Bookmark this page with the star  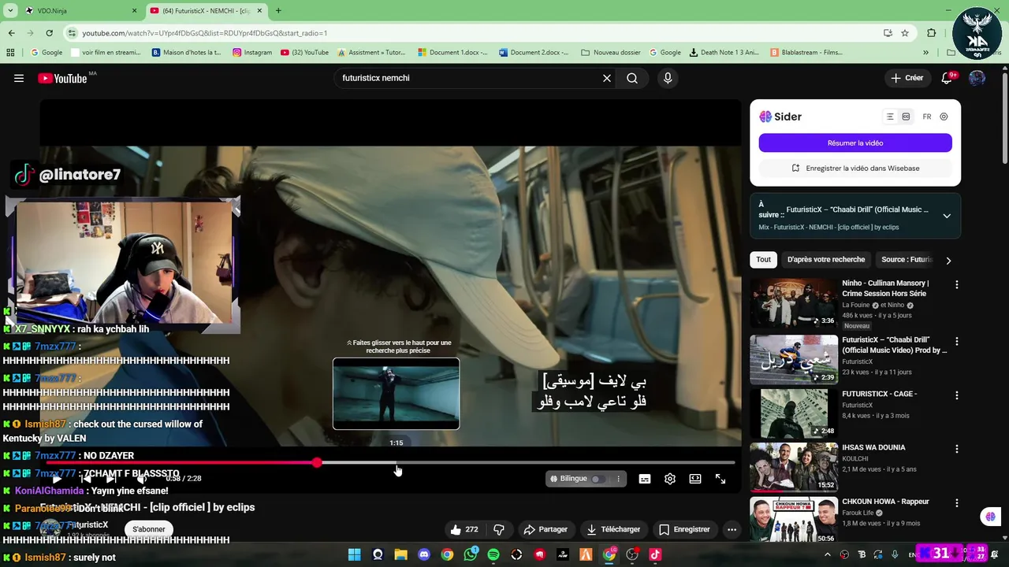[x=905, y=33]
